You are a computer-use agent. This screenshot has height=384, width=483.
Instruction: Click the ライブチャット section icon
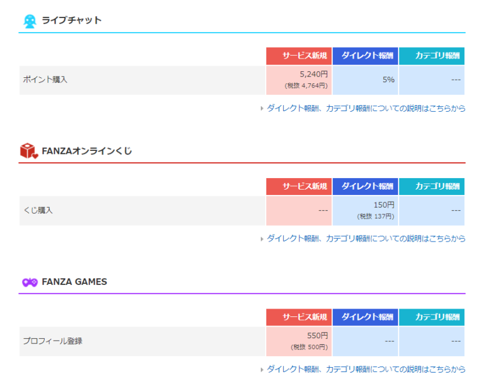(30, 21)
